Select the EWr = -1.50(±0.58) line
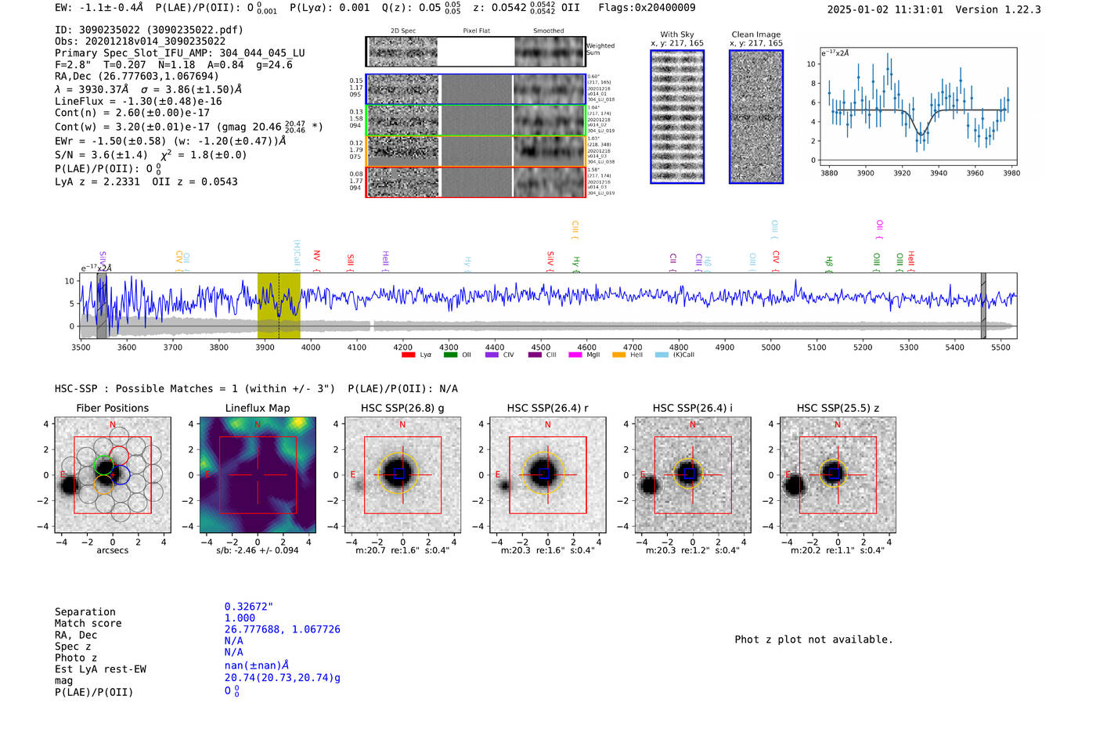 pyautogui.click(x=171, y=142)
